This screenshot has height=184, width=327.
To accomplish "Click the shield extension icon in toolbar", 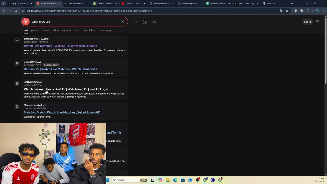I will pos(296,11).
